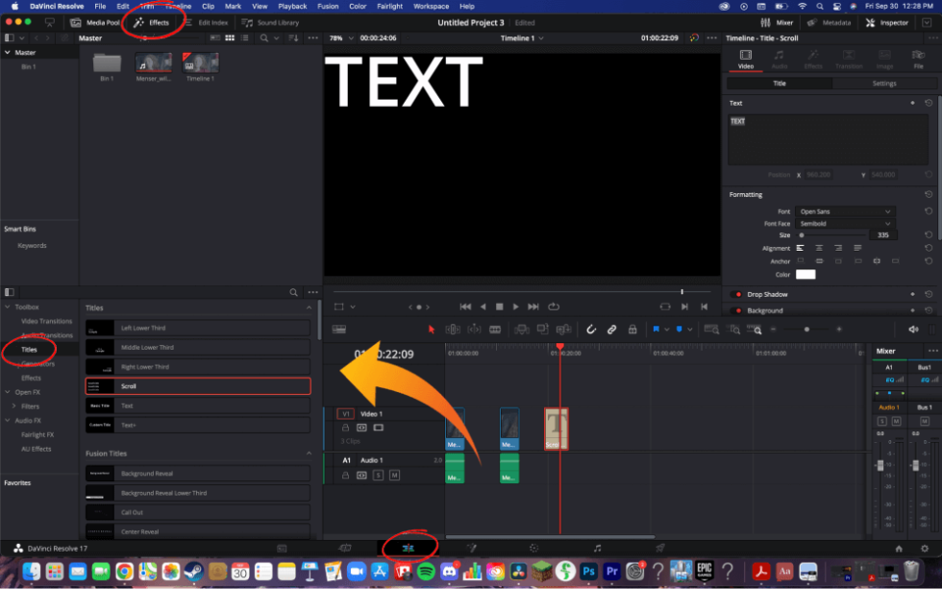942x589 pixels.
Task: Mute Audio 1 track with M button
Action: click(x=394, y=476)
